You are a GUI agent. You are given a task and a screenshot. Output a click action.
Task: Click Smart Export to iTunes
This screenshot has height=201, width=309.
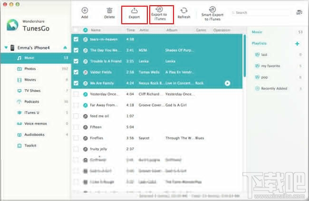point(212,14)
